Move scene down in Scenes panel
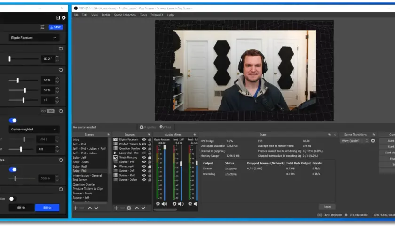The height and width of the screenshot is (226, 395). [96, 208]
